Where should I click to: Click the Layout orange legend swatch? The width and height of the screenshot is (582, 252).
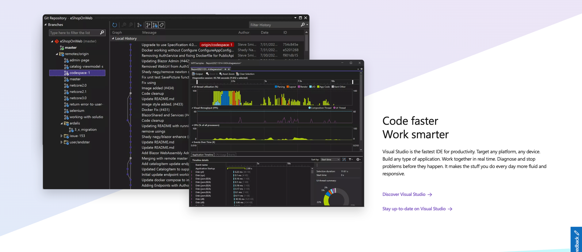[x=288, y=87]
